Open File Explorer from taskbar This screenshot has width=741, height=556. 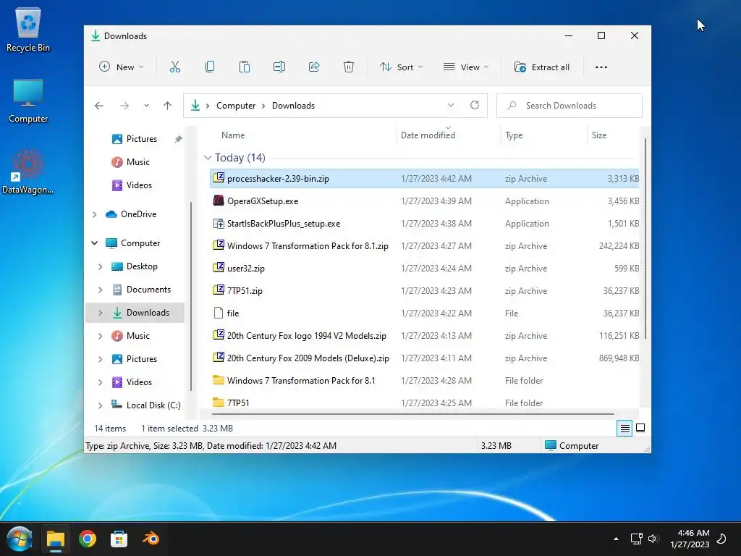55,539
